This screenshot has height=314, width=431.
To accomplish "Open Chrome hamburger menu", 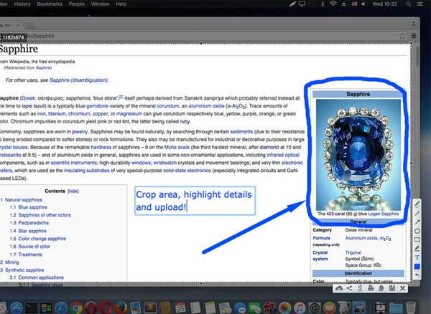I will [x=414, y=36].
